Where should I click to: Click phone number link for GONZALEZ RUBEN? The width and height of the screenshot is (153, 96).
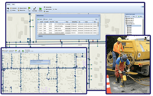point(68,26)
